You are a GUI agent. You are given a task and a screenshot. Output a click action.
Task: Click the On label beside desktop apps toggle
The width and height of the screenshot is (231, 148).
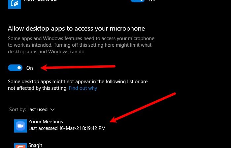29,68
